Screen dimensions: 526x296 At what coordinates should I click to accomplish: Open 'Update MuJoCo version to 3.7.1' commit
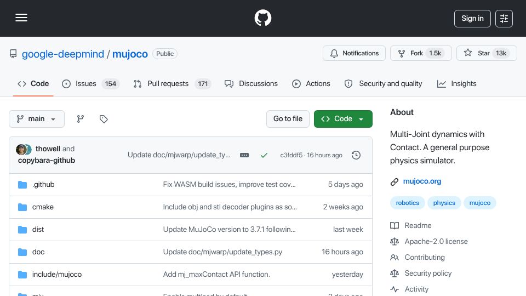click(230, 230)
